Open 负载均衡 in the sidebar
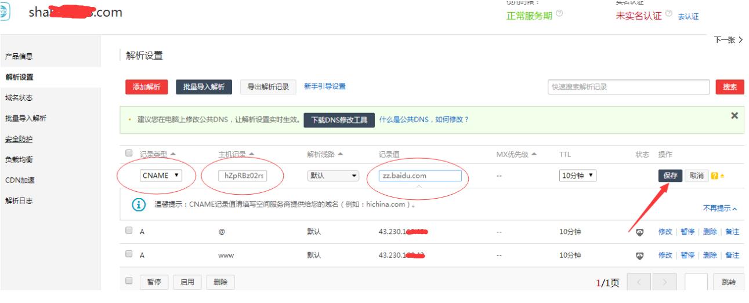Viewport: 749px width, 303px height. (19, 160)
